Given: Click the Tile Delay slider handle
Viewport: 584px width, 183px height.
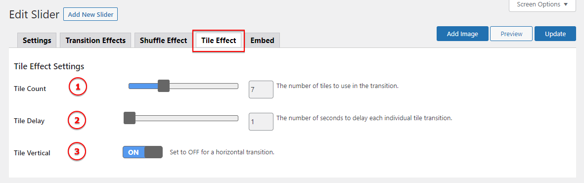Looking at the screenshot, I should pyautogui.click(x=129, y=118).
